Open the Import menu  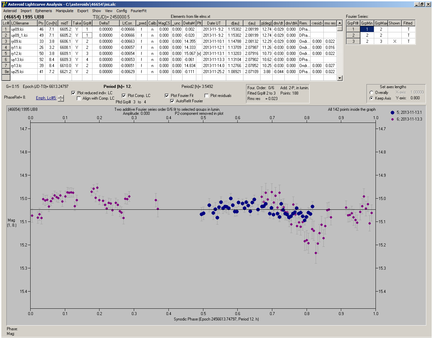pyautogui.click(x=26, y=11)
